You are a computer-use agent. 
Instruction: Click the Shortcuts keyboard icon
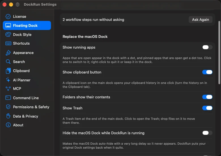tap(8, 43)
